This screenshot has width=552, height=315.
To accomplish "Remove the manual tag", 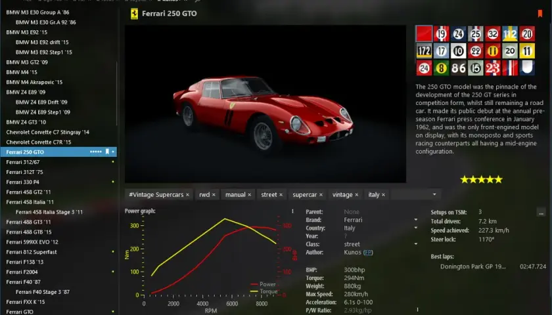I will click(249, 195).
